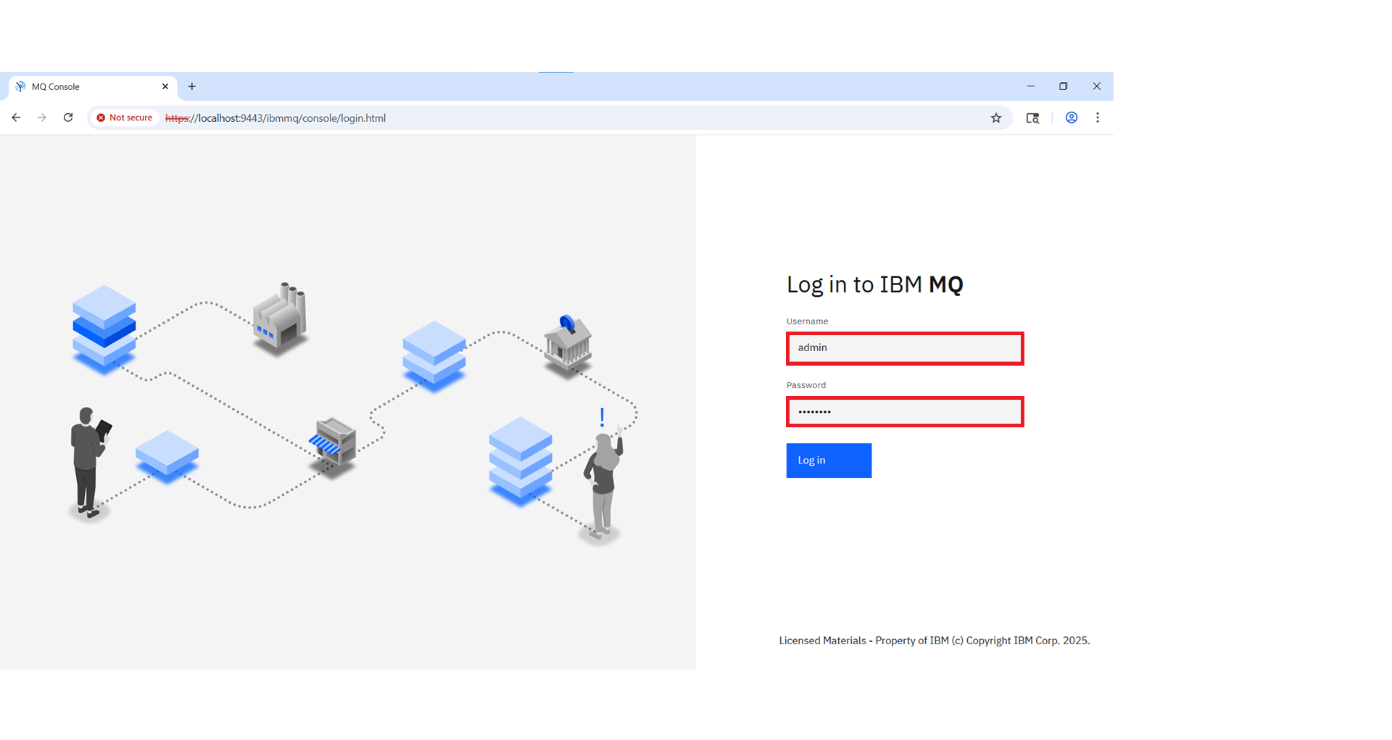The image size is (1392, 740).
Task: Focus the Username input field
Action: pyautogui.click(x=905, y=348)
